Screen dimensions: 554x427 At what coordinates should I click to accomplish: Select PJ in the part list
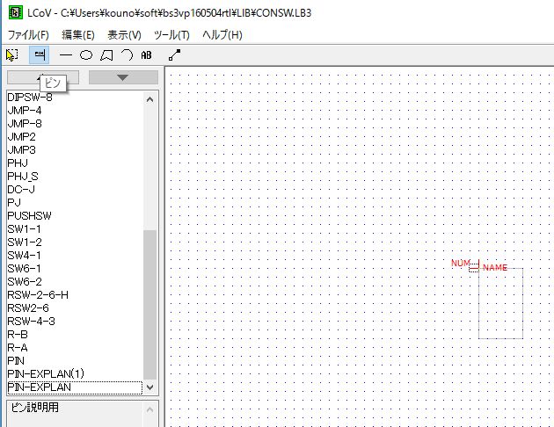75,203
